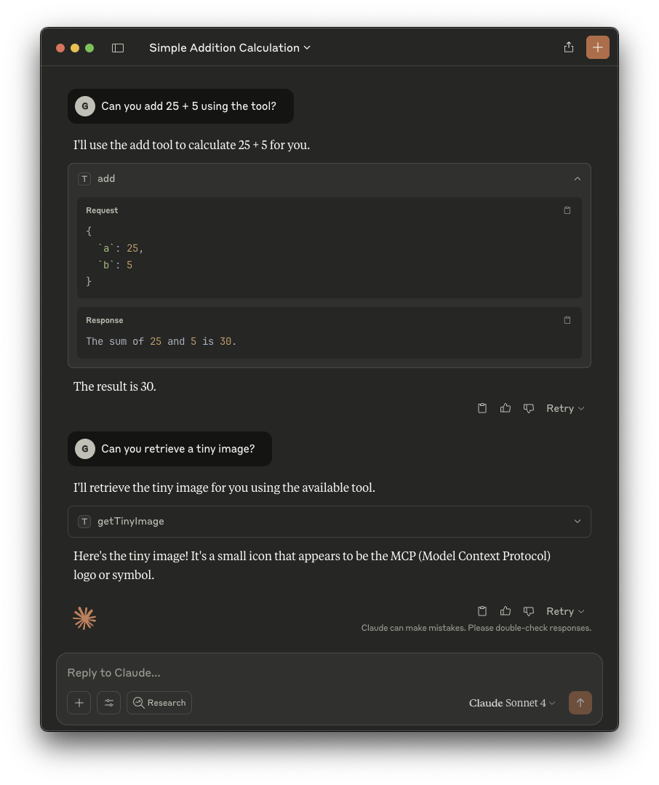Open the Claude Sonnet 4 model selector

[512, 703]
